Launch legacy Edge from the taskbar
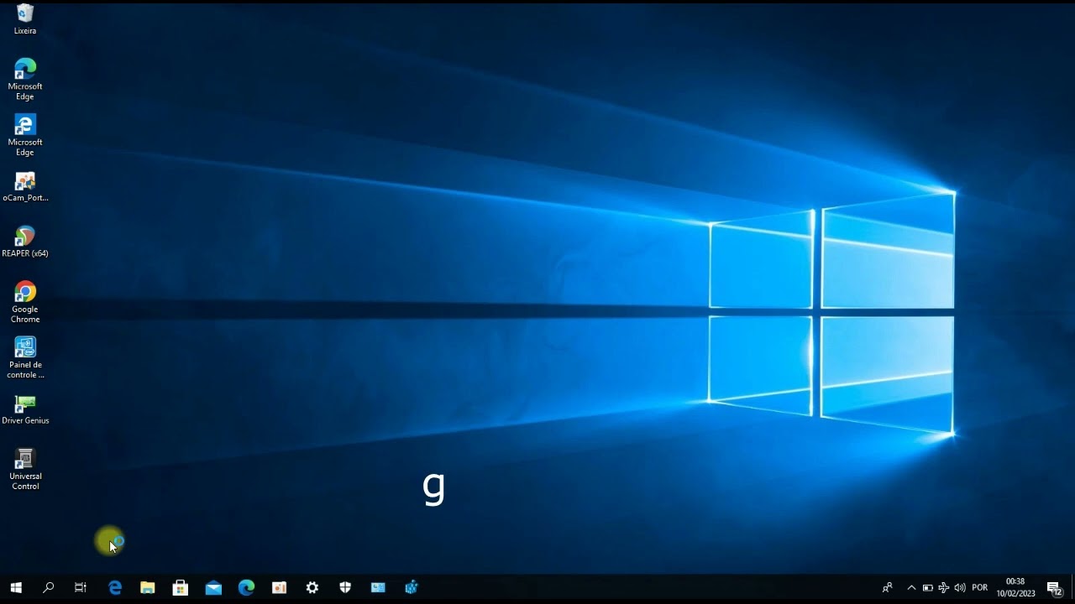Viewport: 1075px width, 604px height. coord(115,588)
